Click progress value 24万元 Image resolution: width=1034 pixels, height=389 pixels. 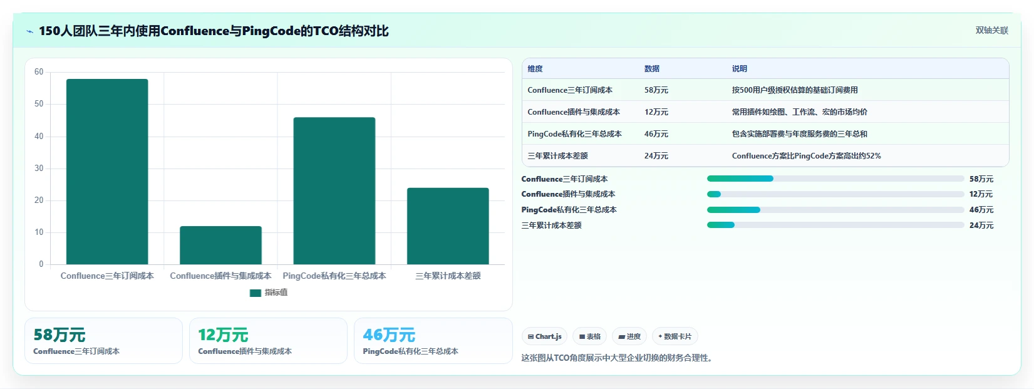981,226
